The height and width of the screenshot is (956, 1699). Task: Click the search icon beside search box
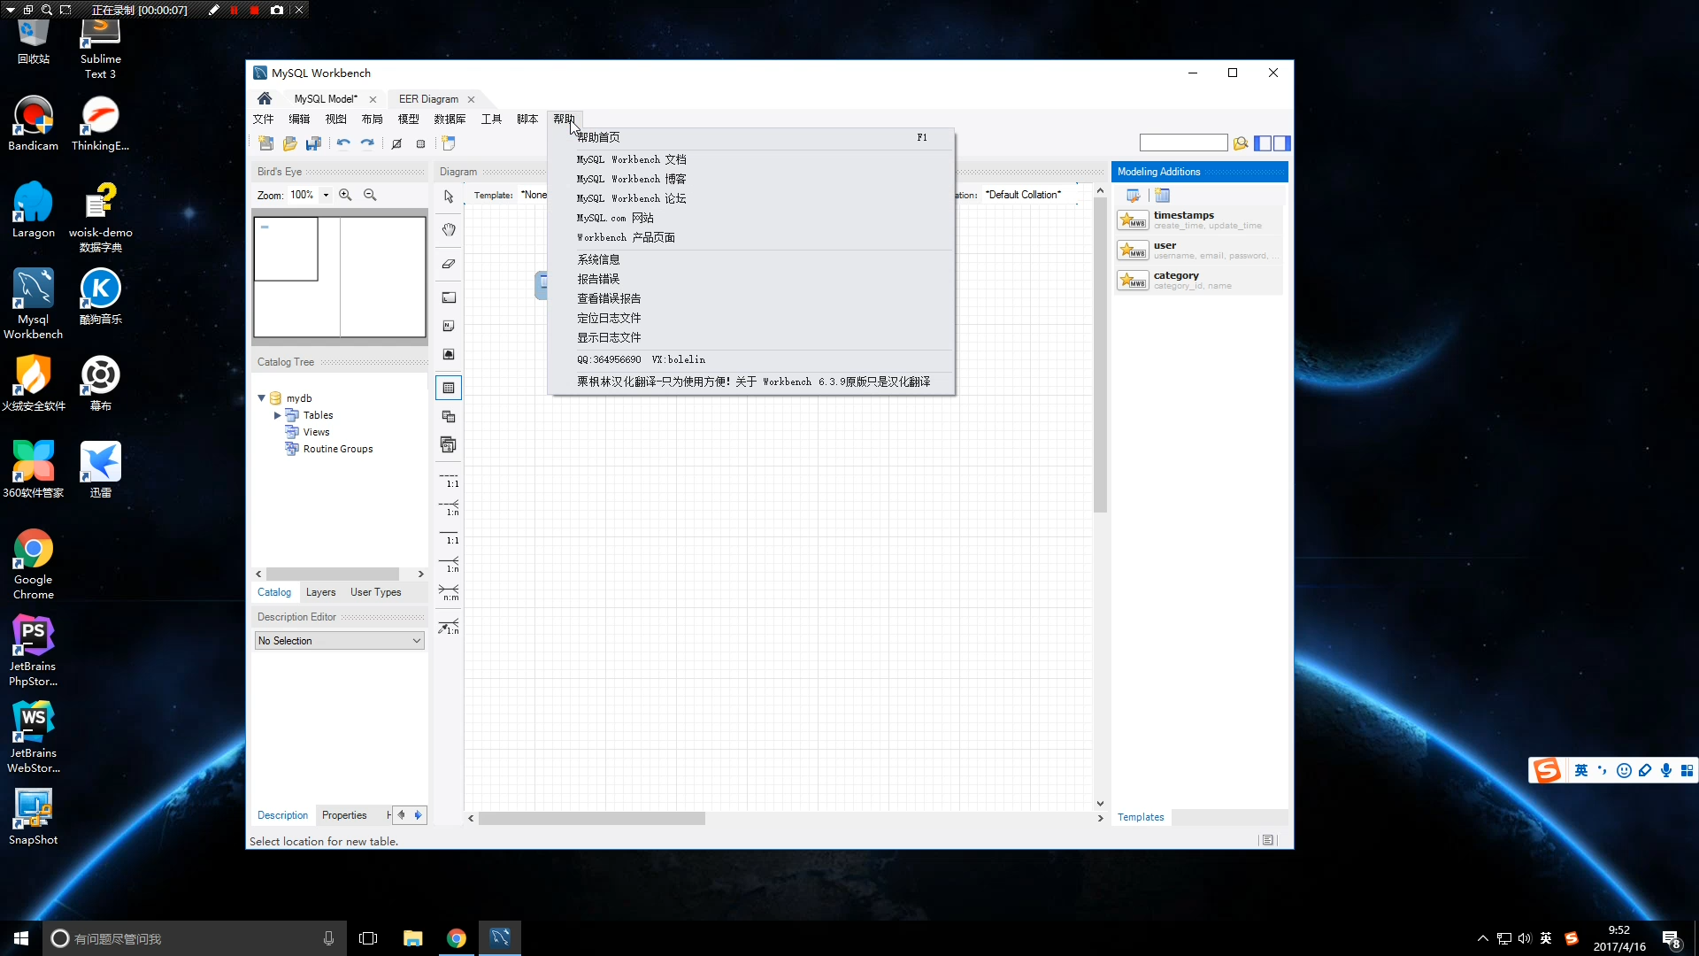pos(1241,143)
